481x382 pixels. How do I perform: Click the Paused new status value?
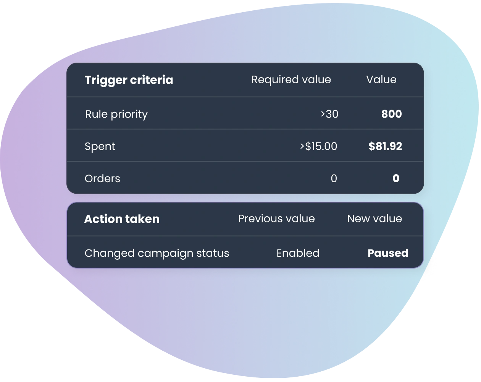click(x=388, y=253)
